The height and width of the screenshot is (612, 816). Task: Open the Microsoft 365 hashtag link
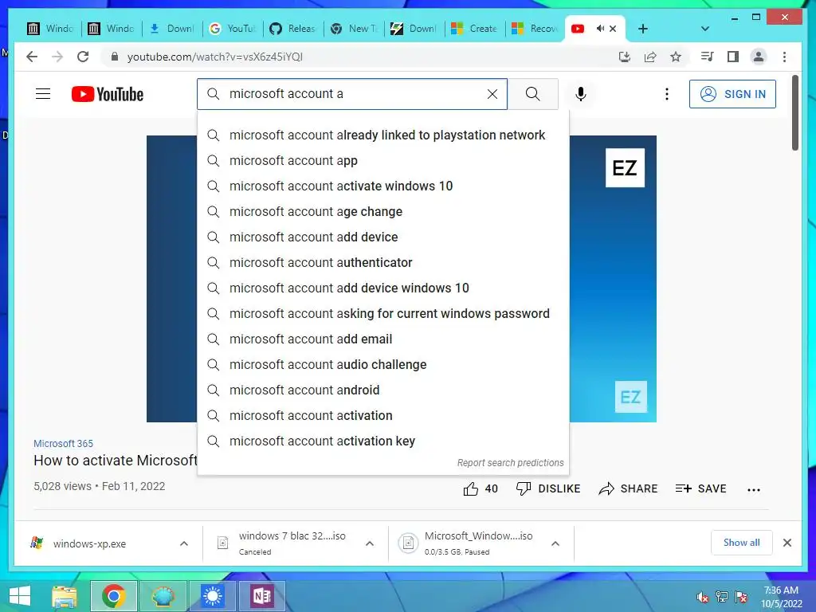point(64,443)
